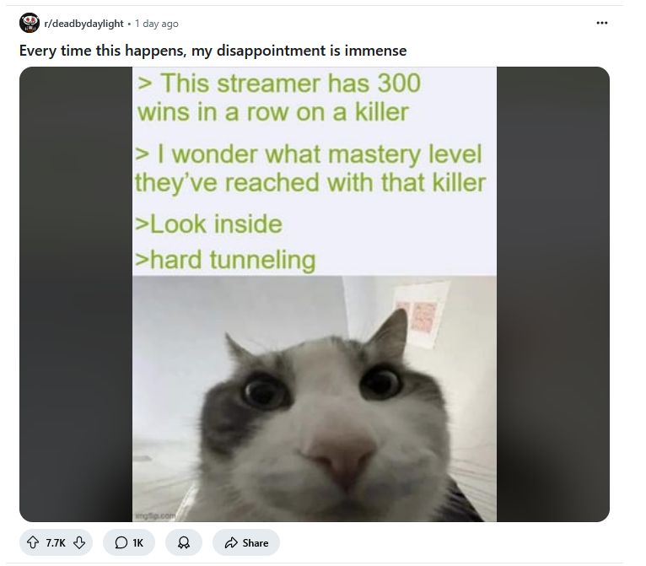The image size is (646, 566).
Task: Click the 7.7K vote score
Action: click(x=56, y=543)
